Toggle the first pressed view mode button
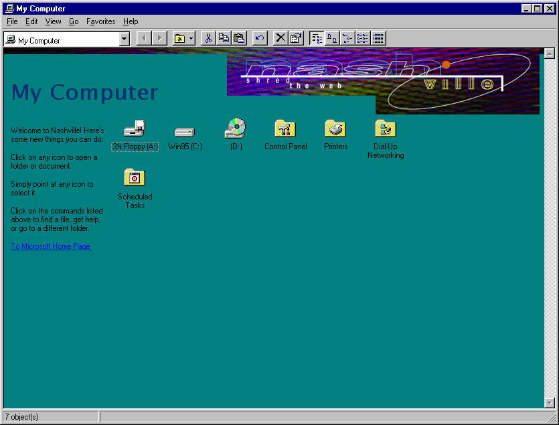This screenshot has height=425, width=559. coord(317,38)
